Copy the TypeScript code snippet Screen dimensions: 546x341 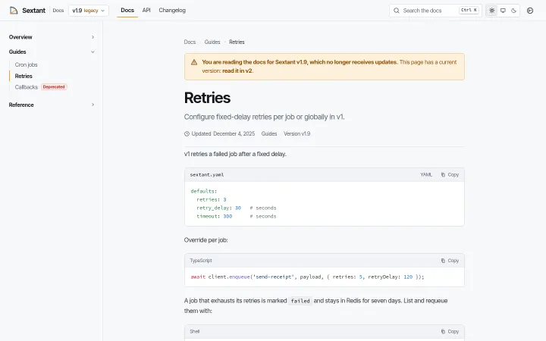[450, 261]
